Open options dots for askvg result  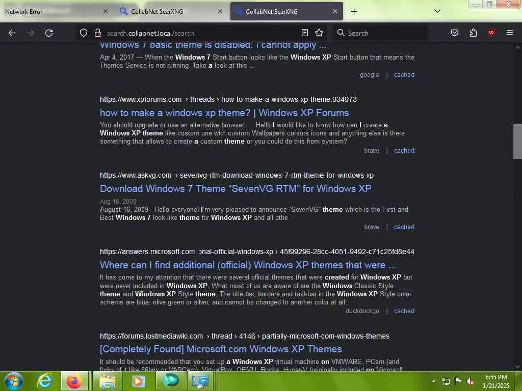click(387, 228)
